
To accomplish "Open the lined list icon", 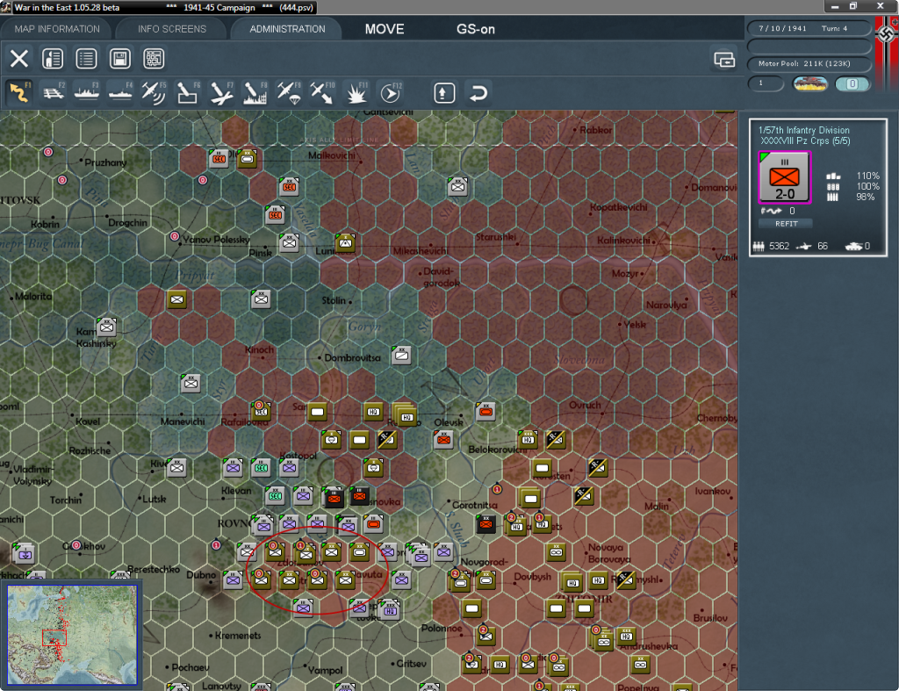I will pos(86,59).
